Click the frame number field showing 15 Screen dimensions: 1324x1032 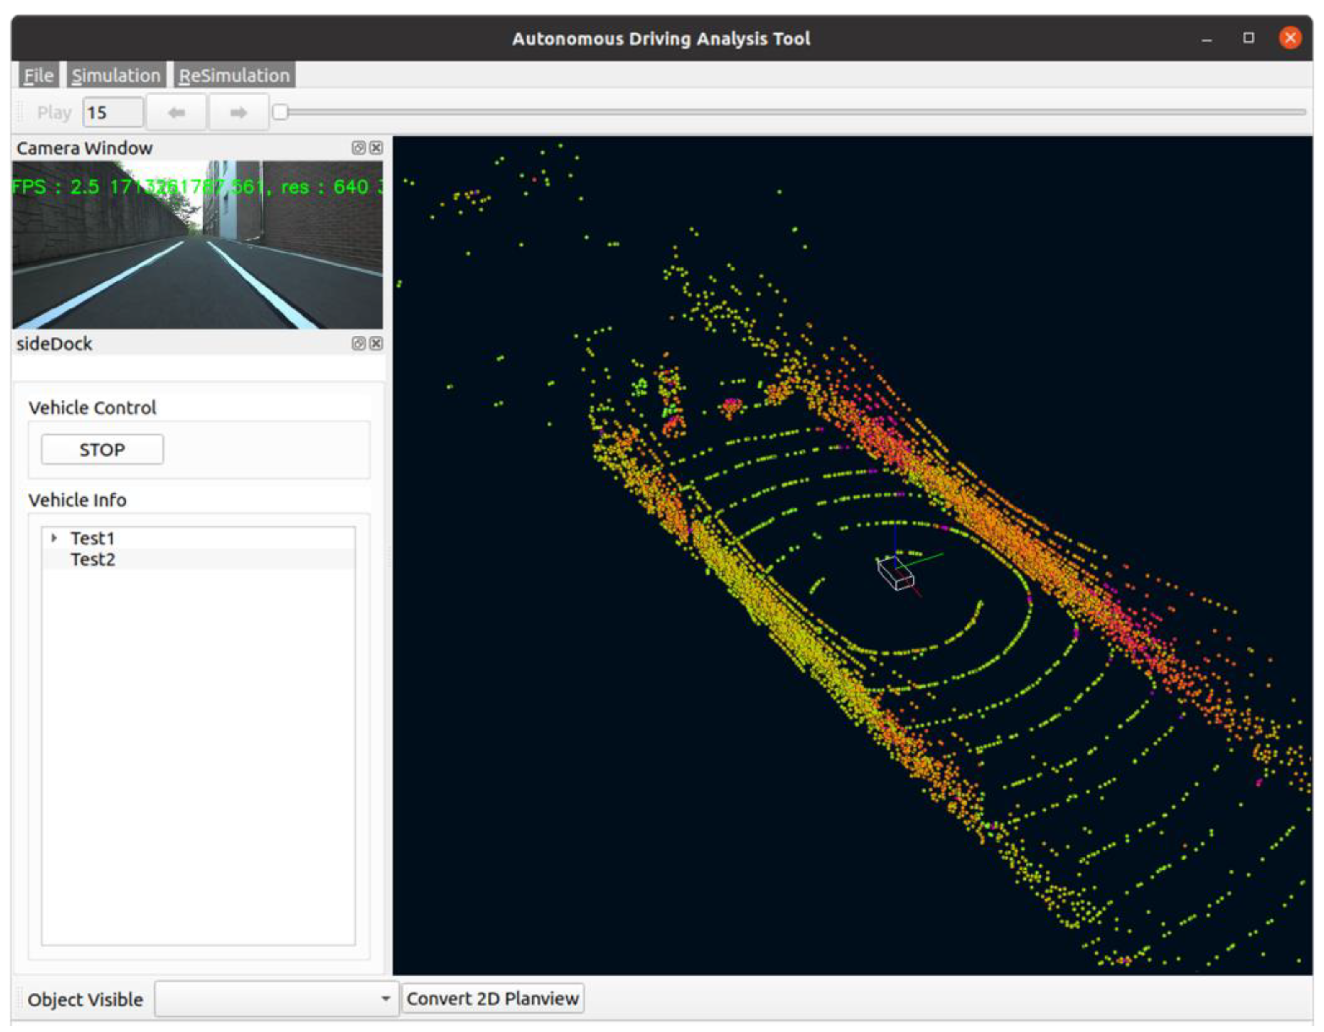(113, 113)
